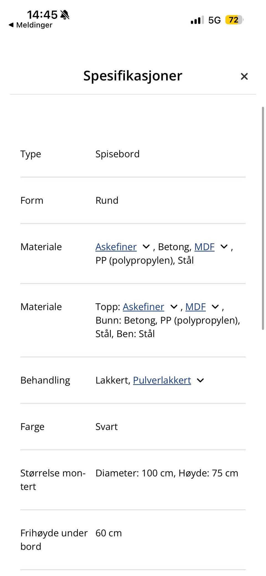Tap the Frihøyde under bord row
Screen dimensions: 266x576
pos(133,539)
